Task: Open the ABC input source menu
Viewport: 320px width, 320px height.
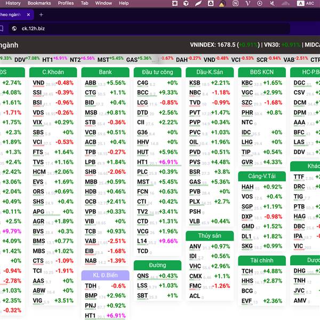Action: (306, 3)
